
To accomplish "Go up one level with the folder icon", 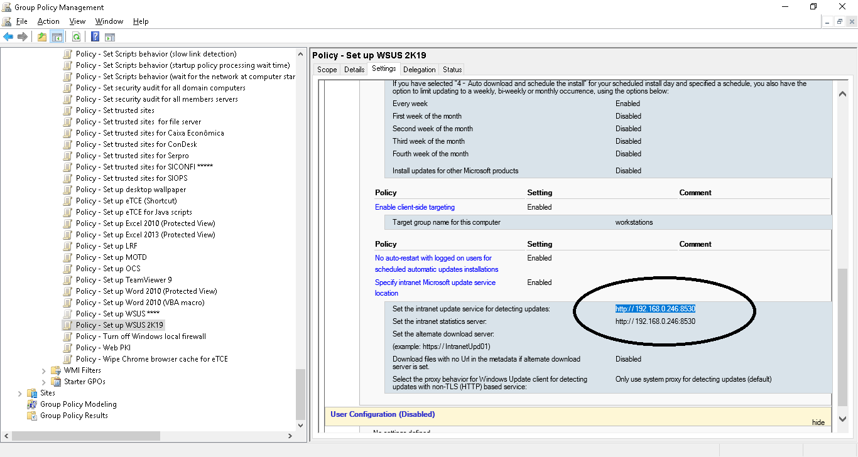I will click(x=41, y=36).
